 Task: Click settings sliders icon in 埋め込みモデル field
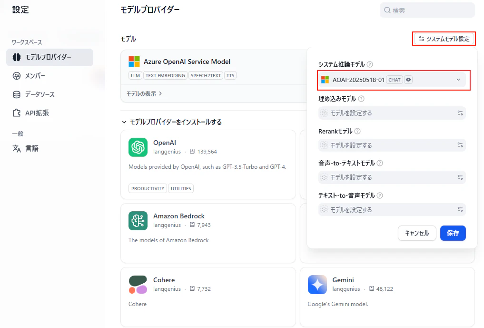pyautogui.click(x=460, y=113)
